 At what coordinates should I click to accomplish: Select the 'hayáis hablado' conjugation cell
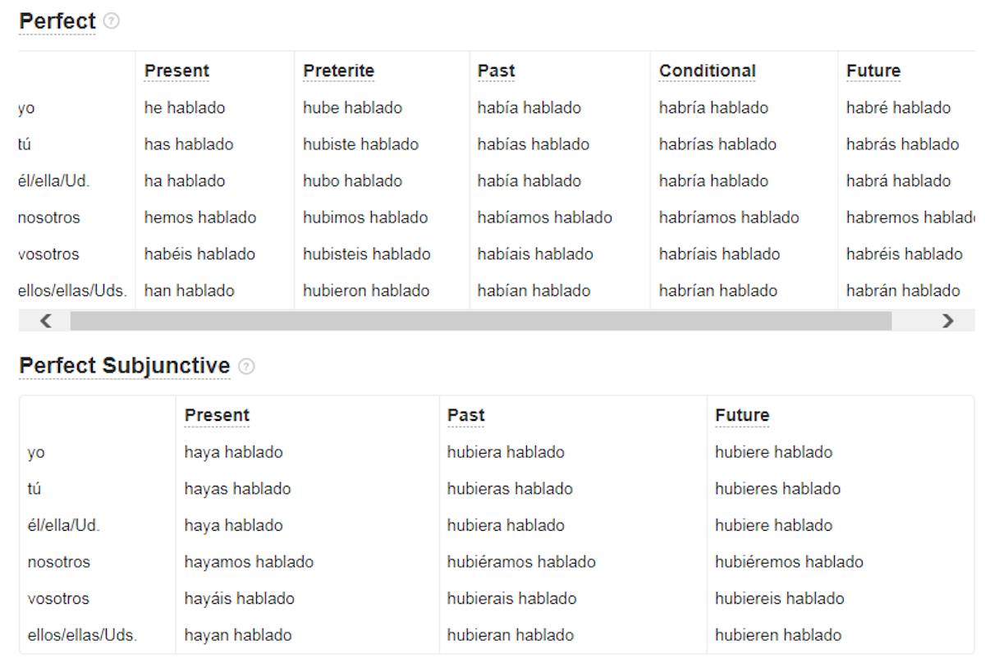(x=239, y=599)
